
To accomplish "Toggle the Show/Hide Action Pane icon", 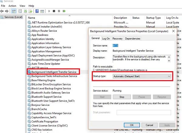I will point(42,11).
